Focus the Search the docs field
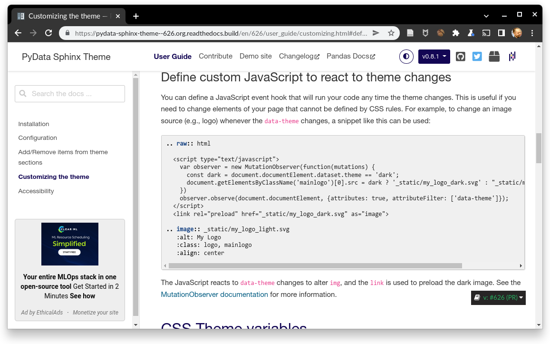550x344 pixels. tap(70, 94)
